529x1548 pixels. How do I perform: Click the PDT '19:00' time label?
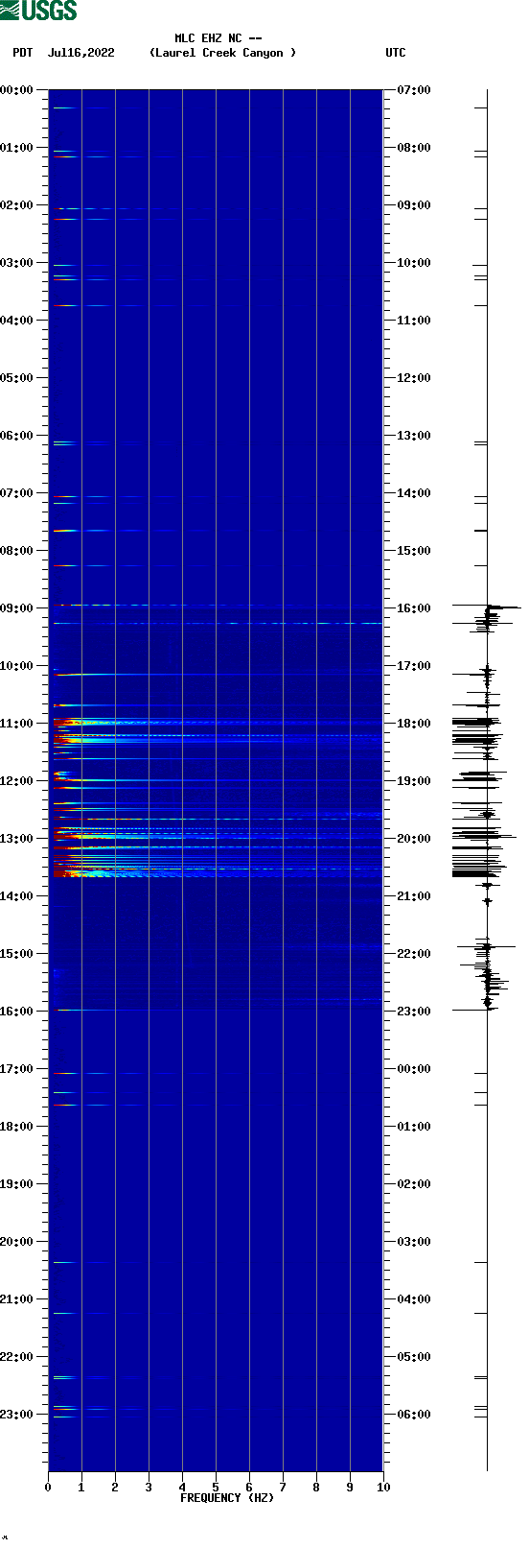[x=17, y=1184]
